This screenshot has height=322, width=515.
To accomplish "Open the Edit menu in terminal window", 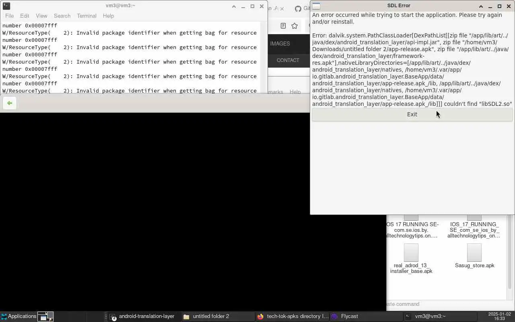I will pyautogui.click(x=25, y=16).
